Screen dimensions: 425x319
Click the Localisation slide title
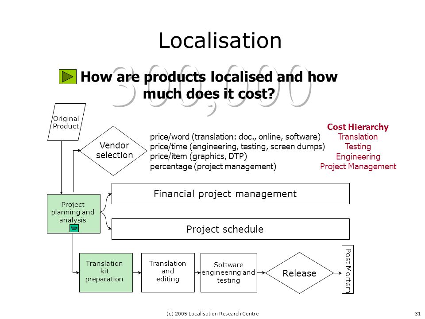(220, 41)
